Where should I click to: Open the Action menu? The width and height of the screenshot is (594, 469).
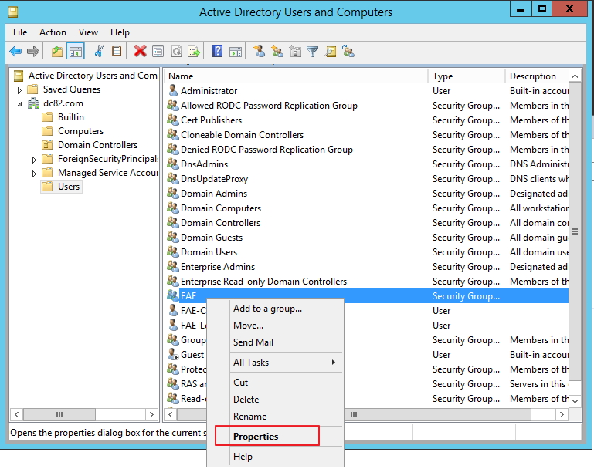click(x=53, y=32)
